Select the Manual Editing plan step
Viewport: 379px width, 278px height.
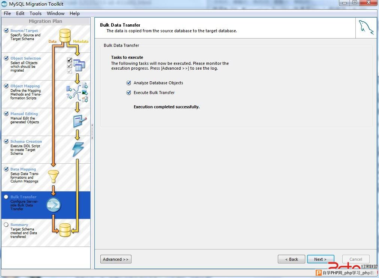point(46,122)
